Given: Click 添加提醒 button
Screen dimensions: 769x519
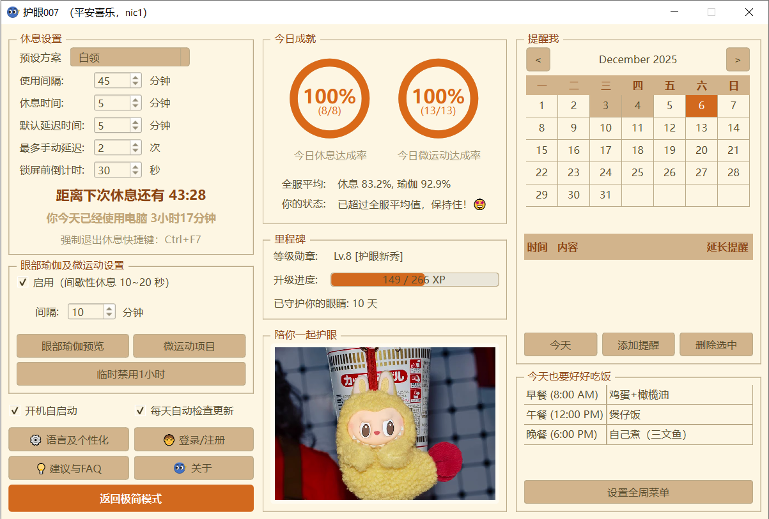Looking at the screenshot, I should point(638,345).
